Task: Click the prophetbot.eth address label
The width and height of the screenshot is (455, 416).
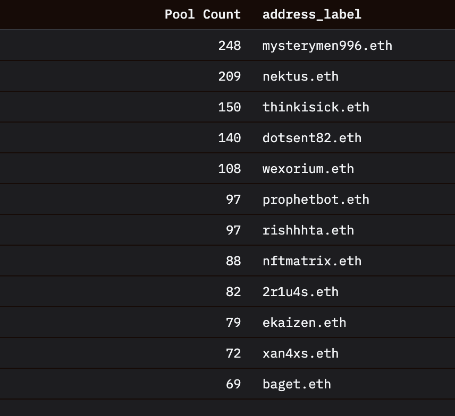Action: click(x=316, y=200)
